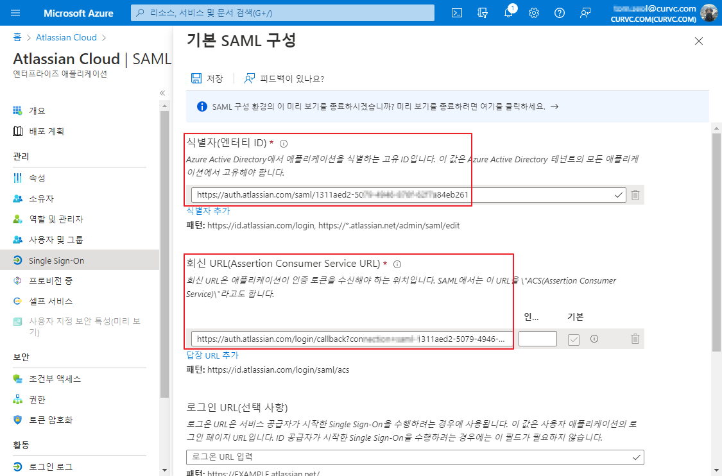
Task: Collapse the left navigation with double chevron
Action: coord(162,93)
